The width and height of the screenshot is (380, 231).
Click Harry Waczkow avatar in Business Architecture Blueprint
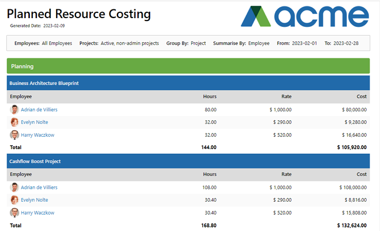[x=14, y=135]
